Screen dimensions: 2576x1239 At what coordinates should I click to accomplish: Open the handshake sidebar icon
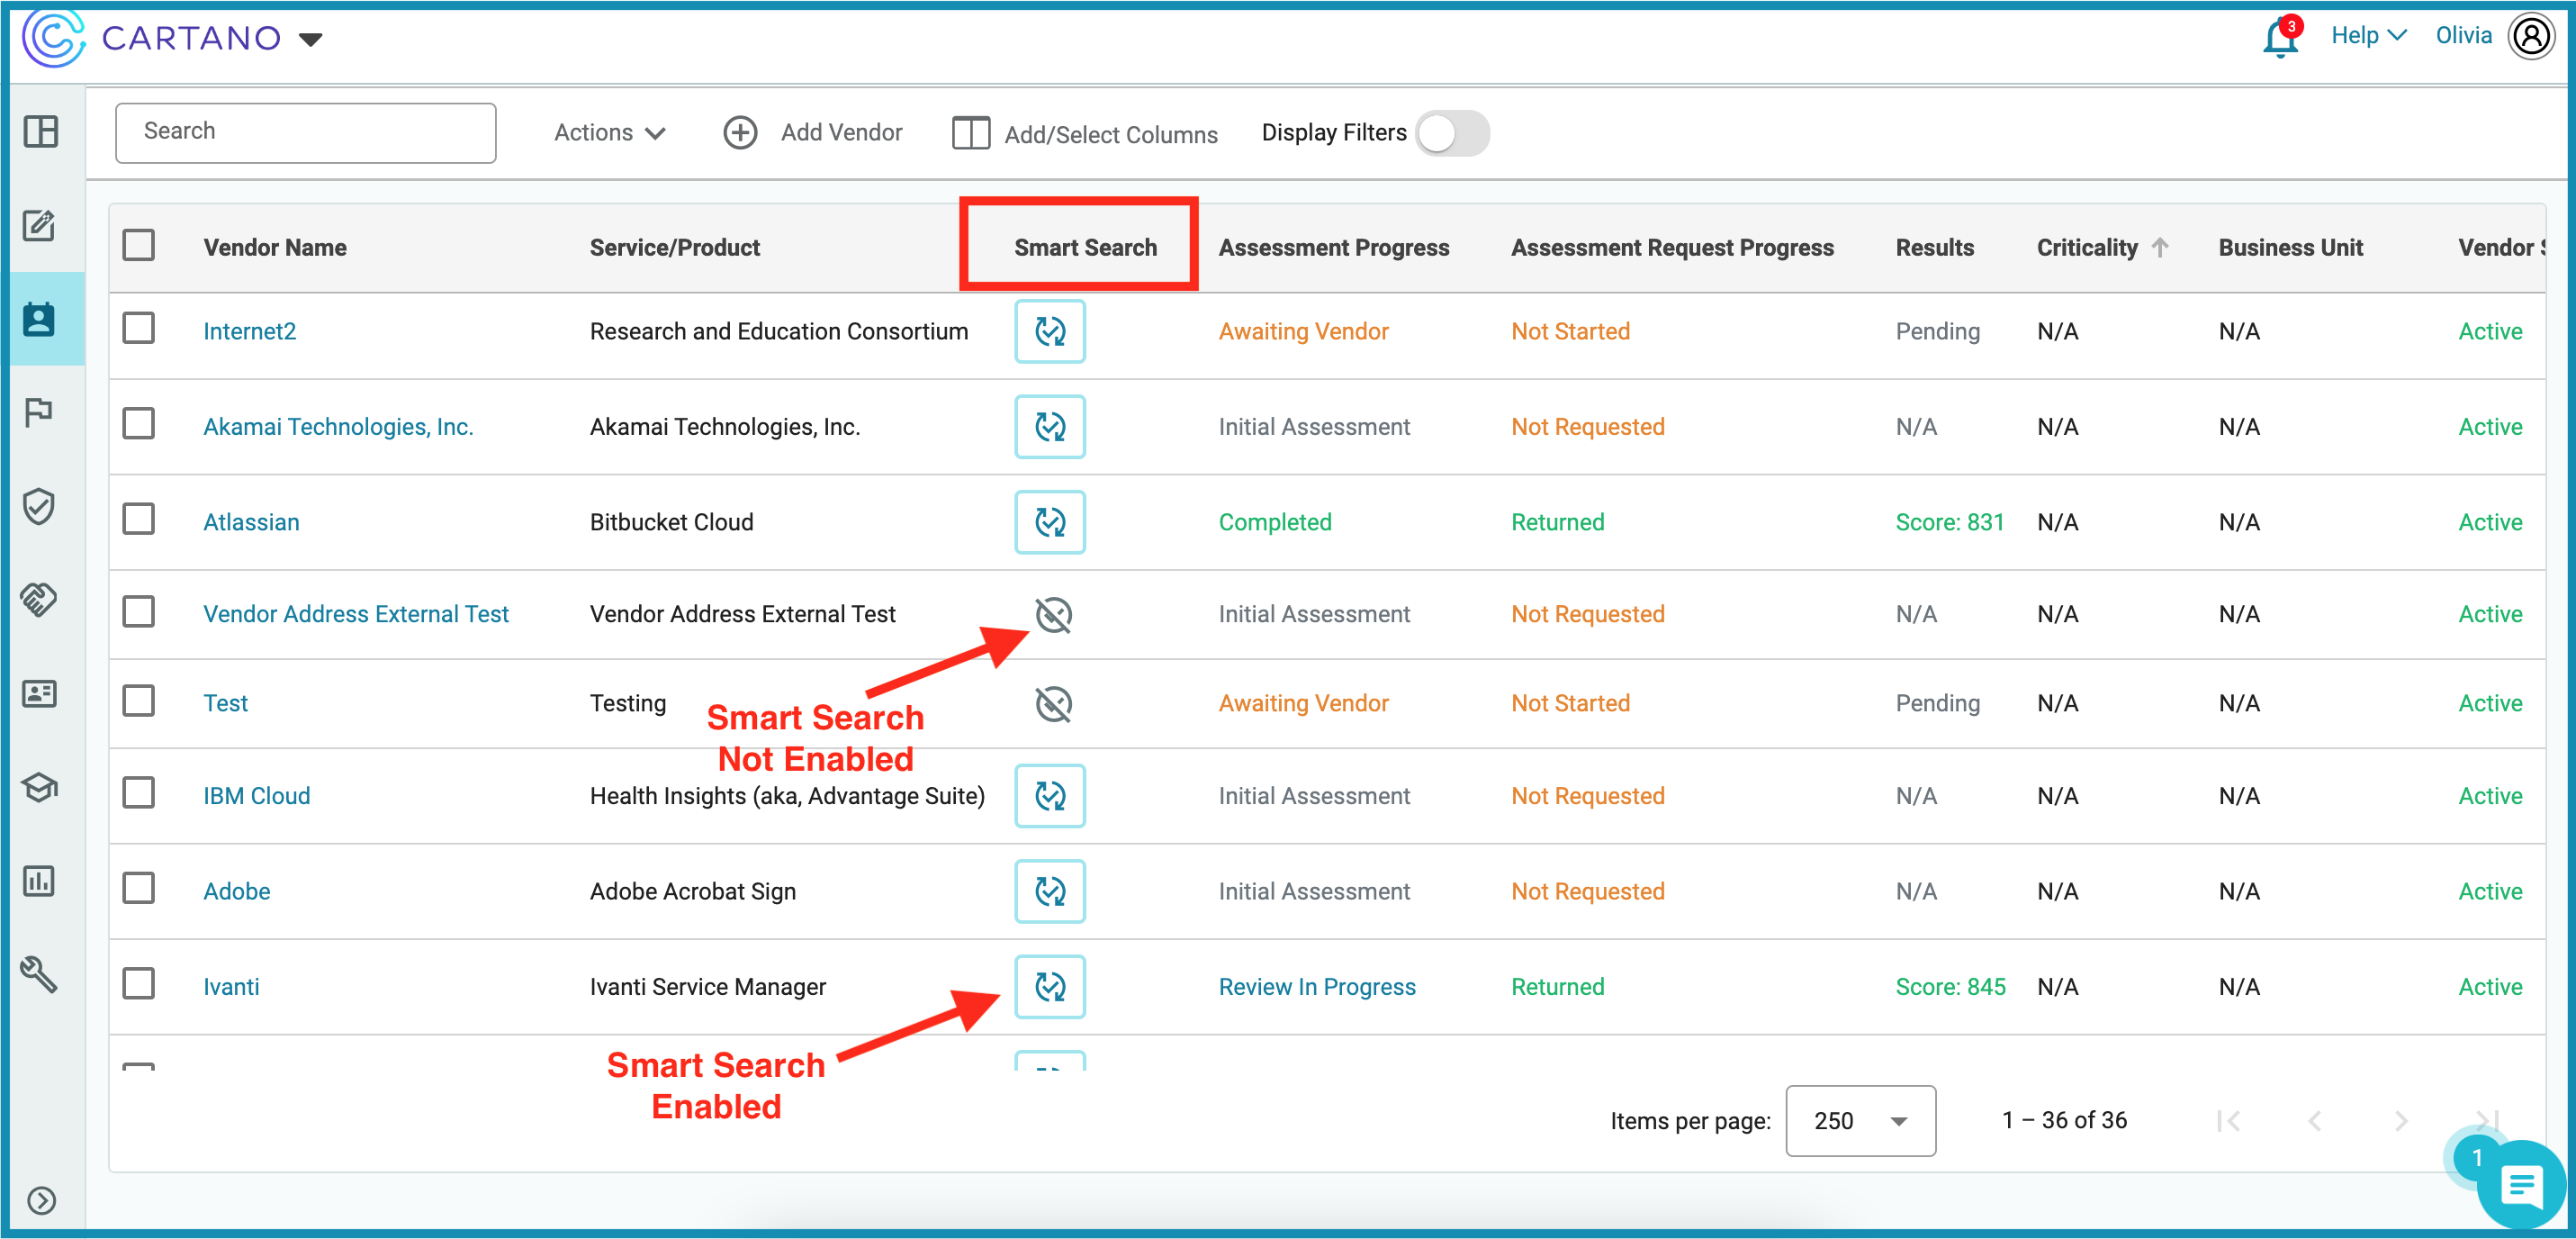coord(39,600)
